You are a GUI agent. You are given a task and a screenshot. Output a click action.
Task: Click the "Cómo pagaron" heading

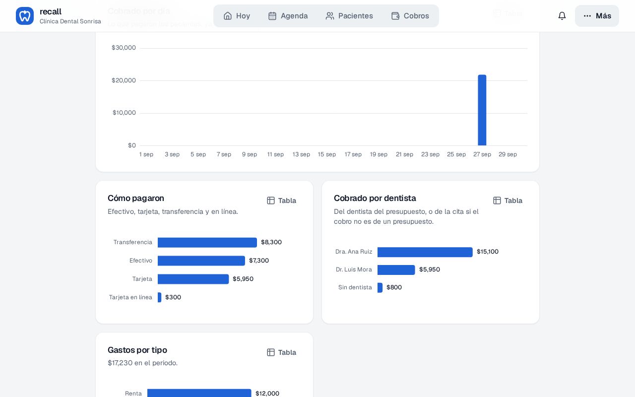pos(136,198)
